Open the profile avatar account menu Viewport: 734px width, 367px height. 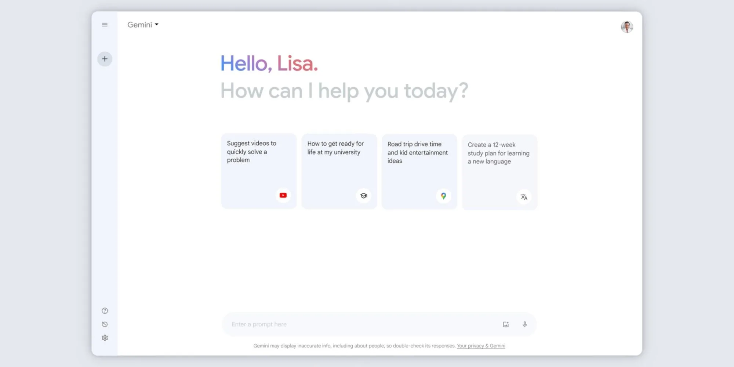(x=627, y=27)
